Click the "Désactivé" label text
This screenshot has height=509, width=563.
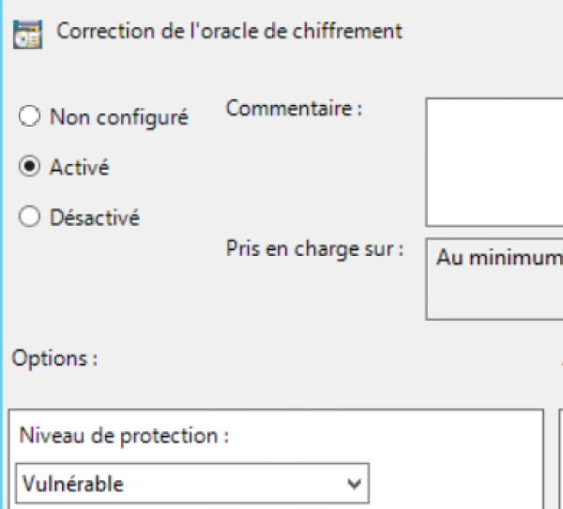pyautogui.click(x=95, y=217)
